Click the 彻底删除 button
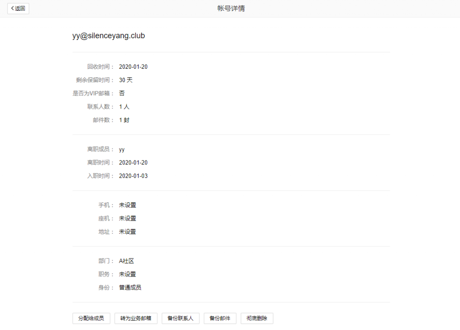460x330 pixels. click(257, 318)
